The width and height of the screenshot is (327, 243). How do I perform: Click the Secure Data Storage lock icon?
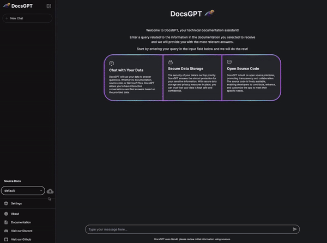point(171,62)
